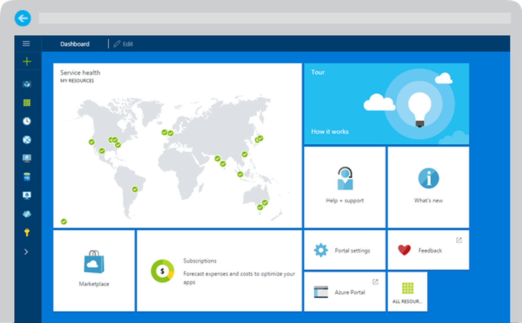Open All resources from the green grid icon
Viewport: 522px width, 323px height.
pos(27,103)
